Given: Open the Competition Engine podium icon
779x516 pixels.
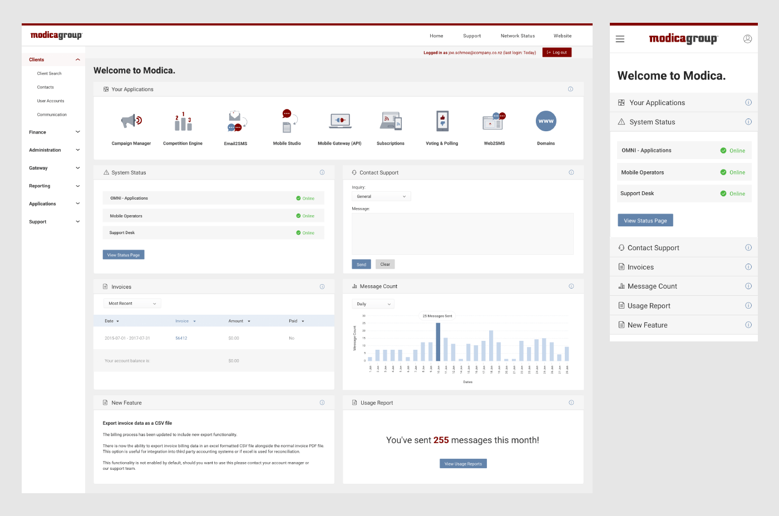Looking at the screenshot, I should 183,121.
